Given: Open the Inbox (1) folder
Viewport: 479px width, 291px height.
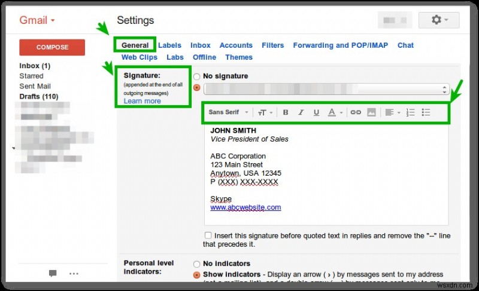Looking at the screenshot, I should (x=35, y=66).
